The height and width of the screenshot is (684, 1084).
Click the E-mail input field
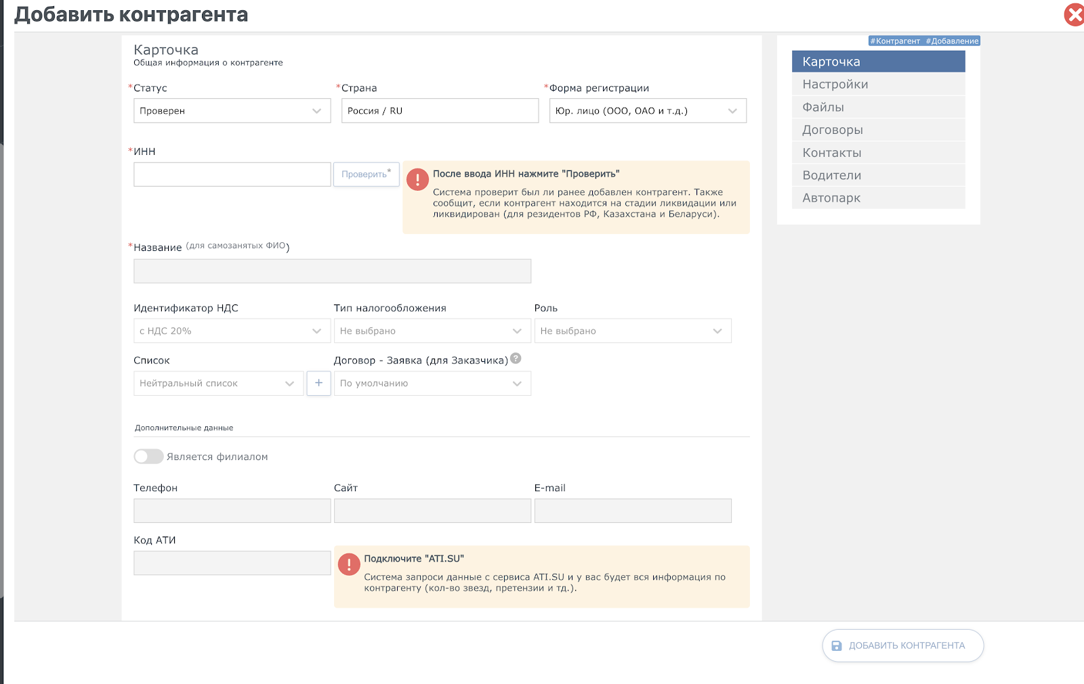coord(633,511)
